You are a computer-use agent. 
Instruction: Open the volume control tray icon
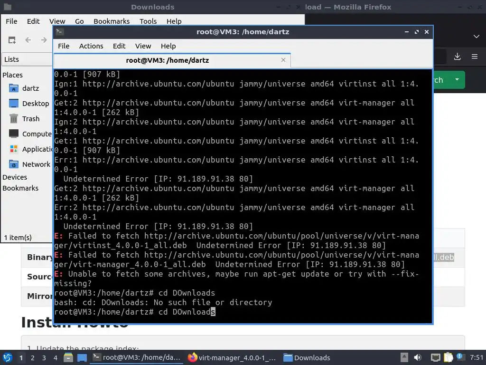[418, 357]
